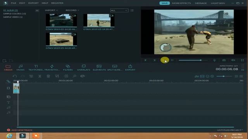The image size is (248, 139).
Task: Stop preview playback
Action: tap(172, 60)
